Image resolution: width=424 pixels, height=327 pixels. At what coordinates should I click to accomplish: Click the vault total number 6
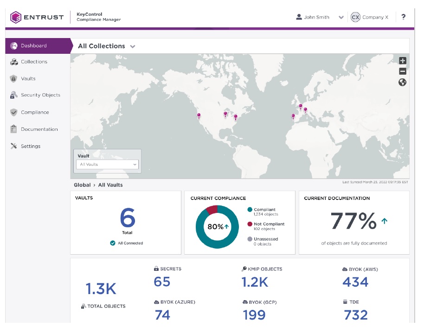coord(128,218)
